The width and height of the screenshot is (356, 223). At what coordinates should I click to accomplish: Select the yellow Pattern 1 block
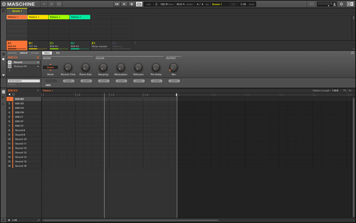[38, 17]
